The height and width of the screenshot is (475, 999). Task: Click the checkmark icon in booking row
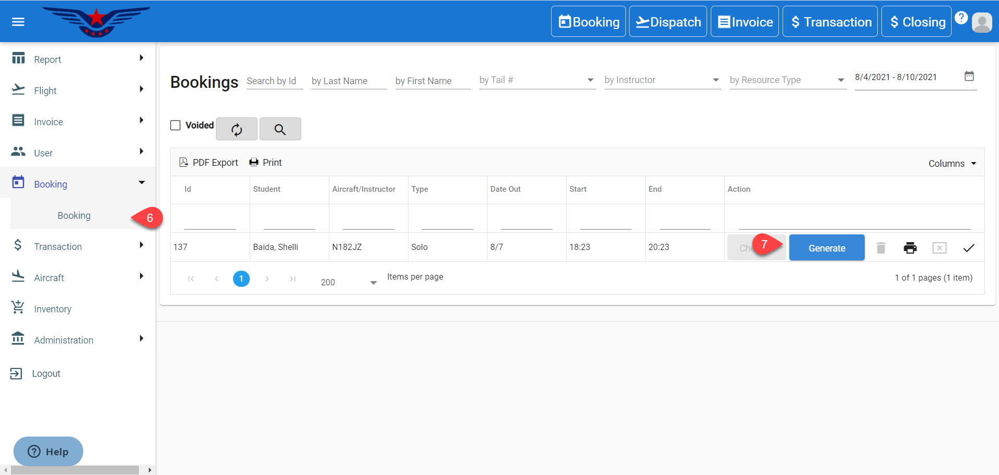(968, 248)
